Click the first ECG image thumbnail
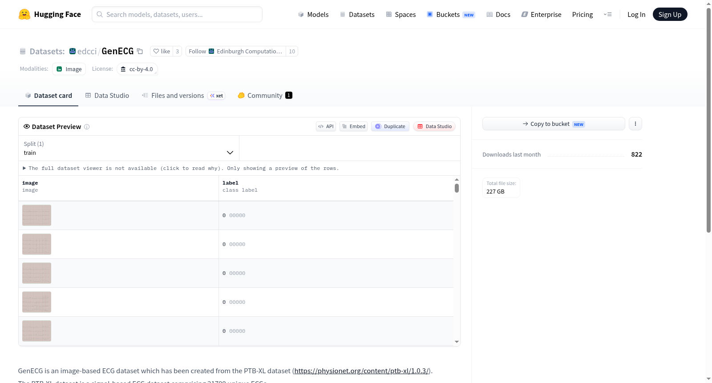 tap(36, 215)
